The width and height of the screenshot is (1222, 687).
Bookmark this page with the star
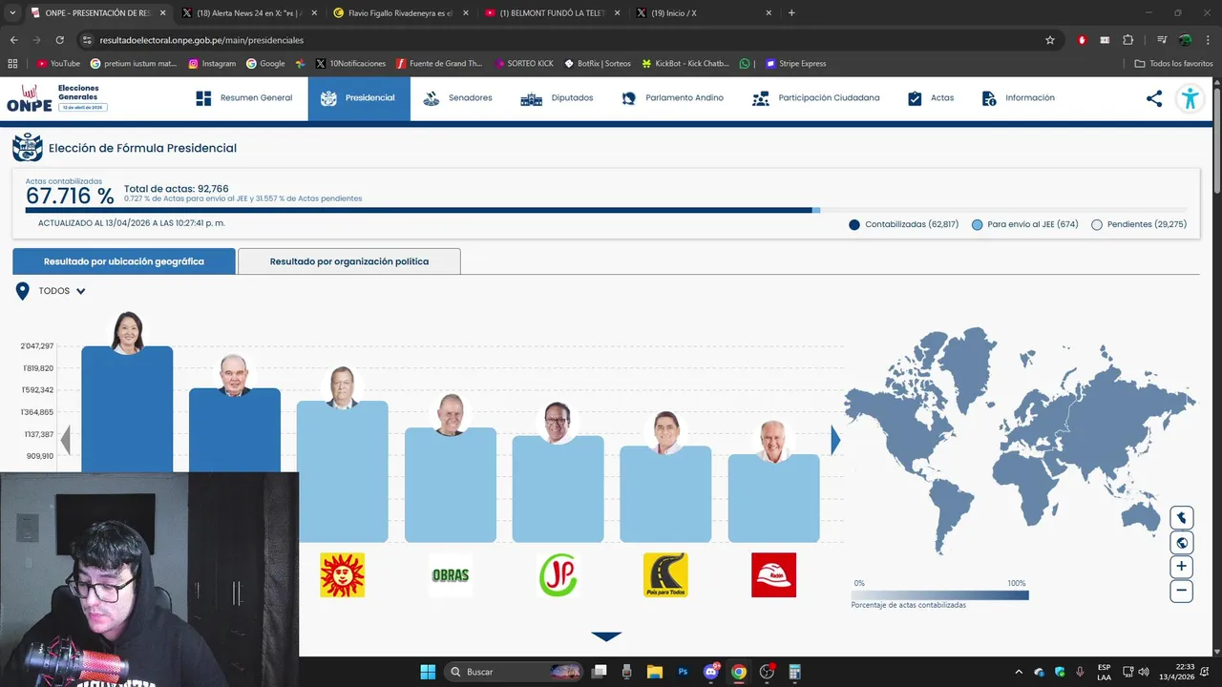pyautogui.click(x=1050, y=40)
